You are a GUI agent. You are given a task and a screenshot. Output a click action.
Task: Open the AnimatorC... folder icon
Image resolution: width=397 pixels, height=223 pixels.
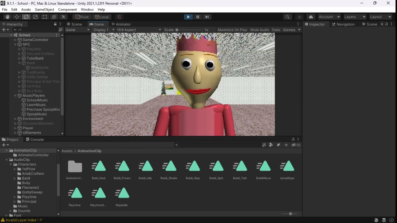click(x=75, y=166)
